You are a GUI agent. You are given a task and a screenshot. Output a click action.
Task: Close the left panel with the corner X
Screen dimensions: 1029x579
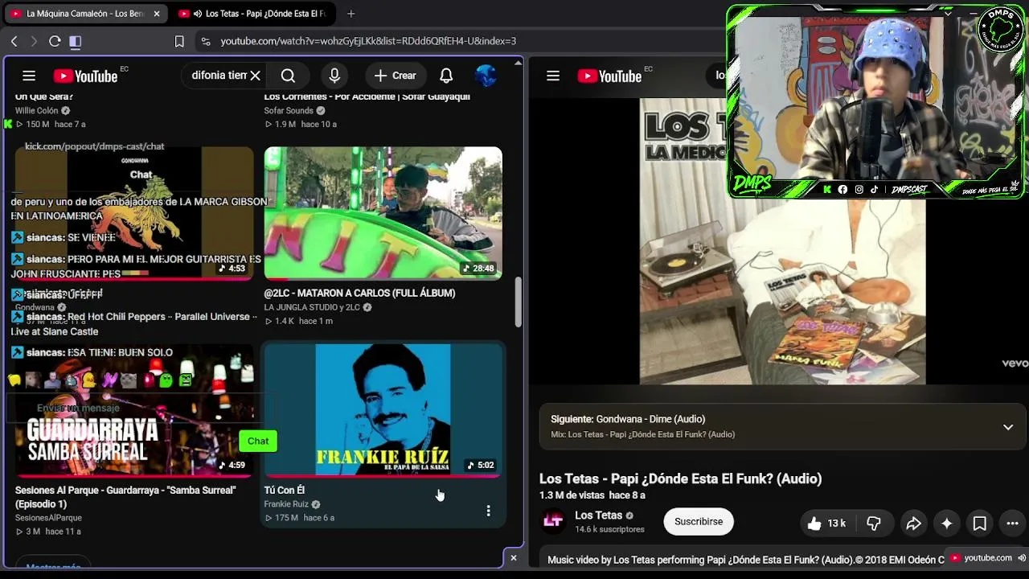(514, 557)
